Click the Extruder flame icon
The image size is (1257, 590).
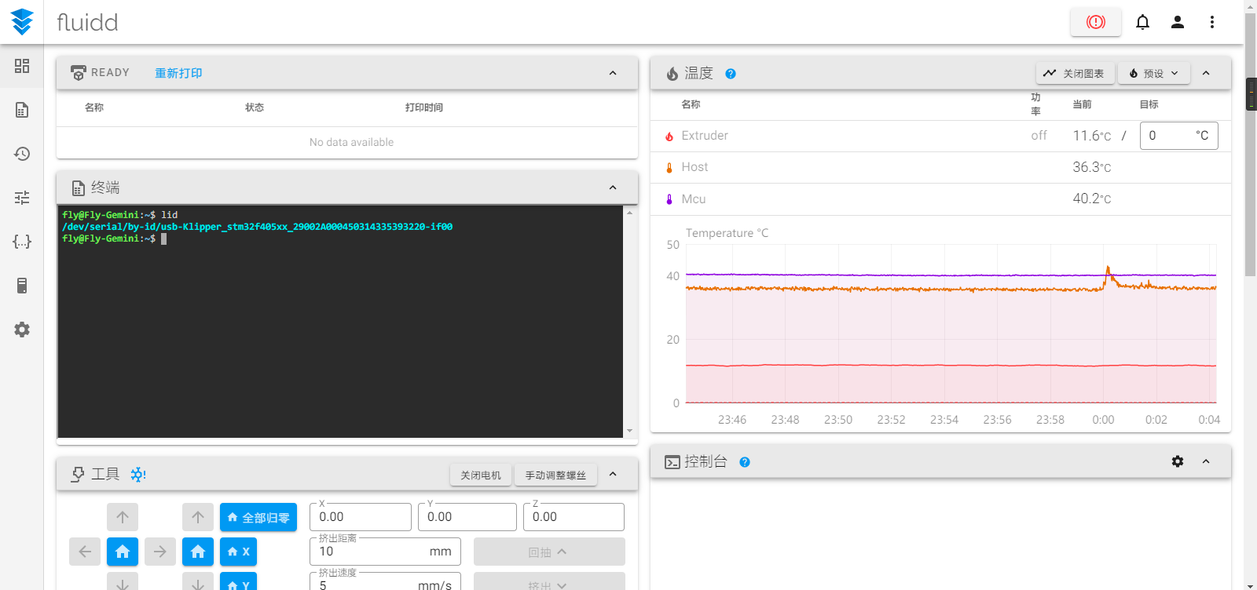click(x=669, y=137)
